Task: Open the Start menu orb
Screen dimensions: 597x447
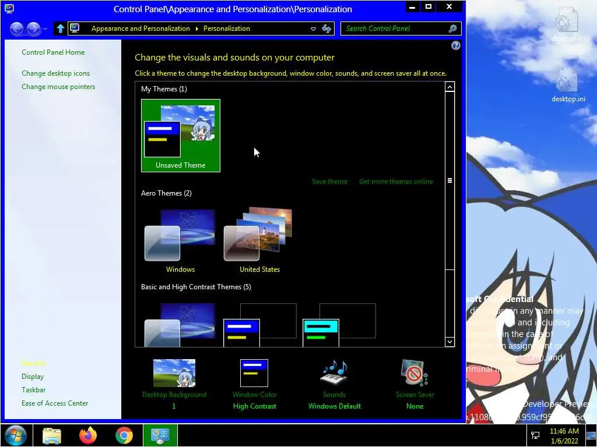Action: (15, 435)
